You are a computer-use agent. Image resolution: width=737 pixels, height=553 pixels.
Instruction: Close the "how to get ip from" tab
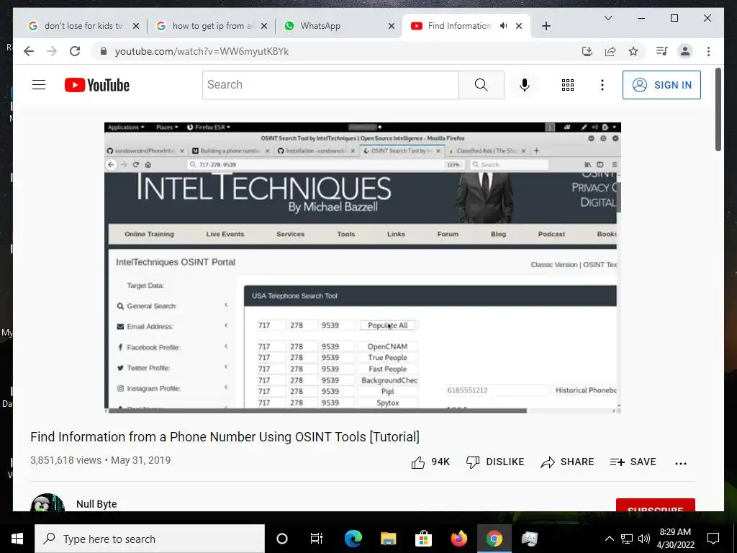(264, 26)
